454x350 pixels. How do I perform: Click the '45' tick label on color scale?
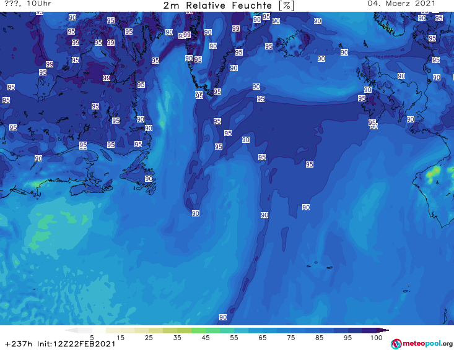click(x=205, y=338)
